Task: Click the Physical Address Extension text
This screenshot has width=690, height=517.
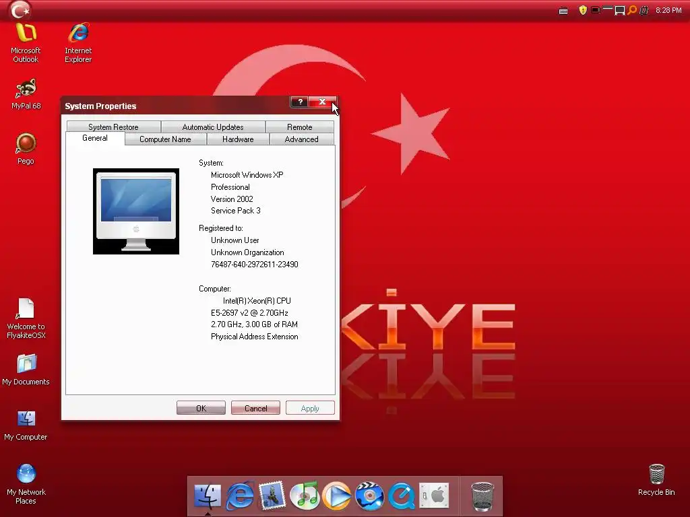Action: [x=254, y=337]
